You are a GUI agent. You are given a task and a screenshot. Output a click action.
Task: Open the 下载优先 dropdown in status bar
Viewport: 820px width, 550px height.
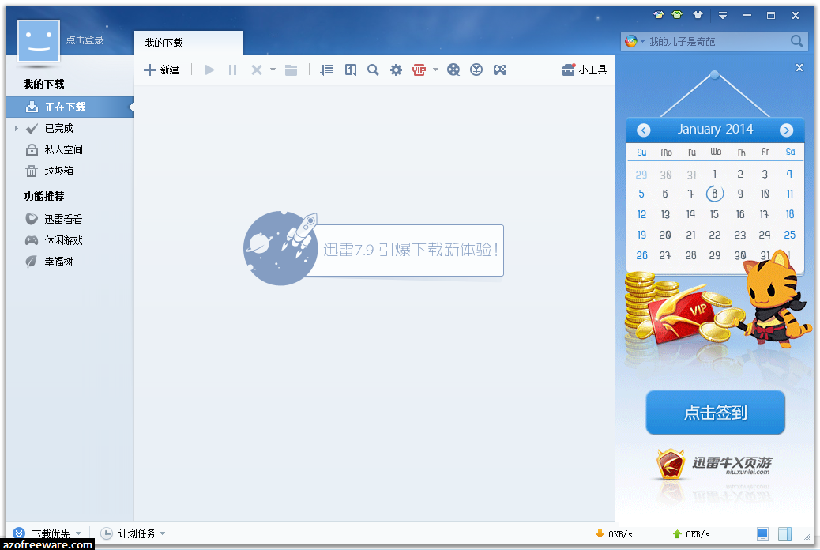click(47, 533)
